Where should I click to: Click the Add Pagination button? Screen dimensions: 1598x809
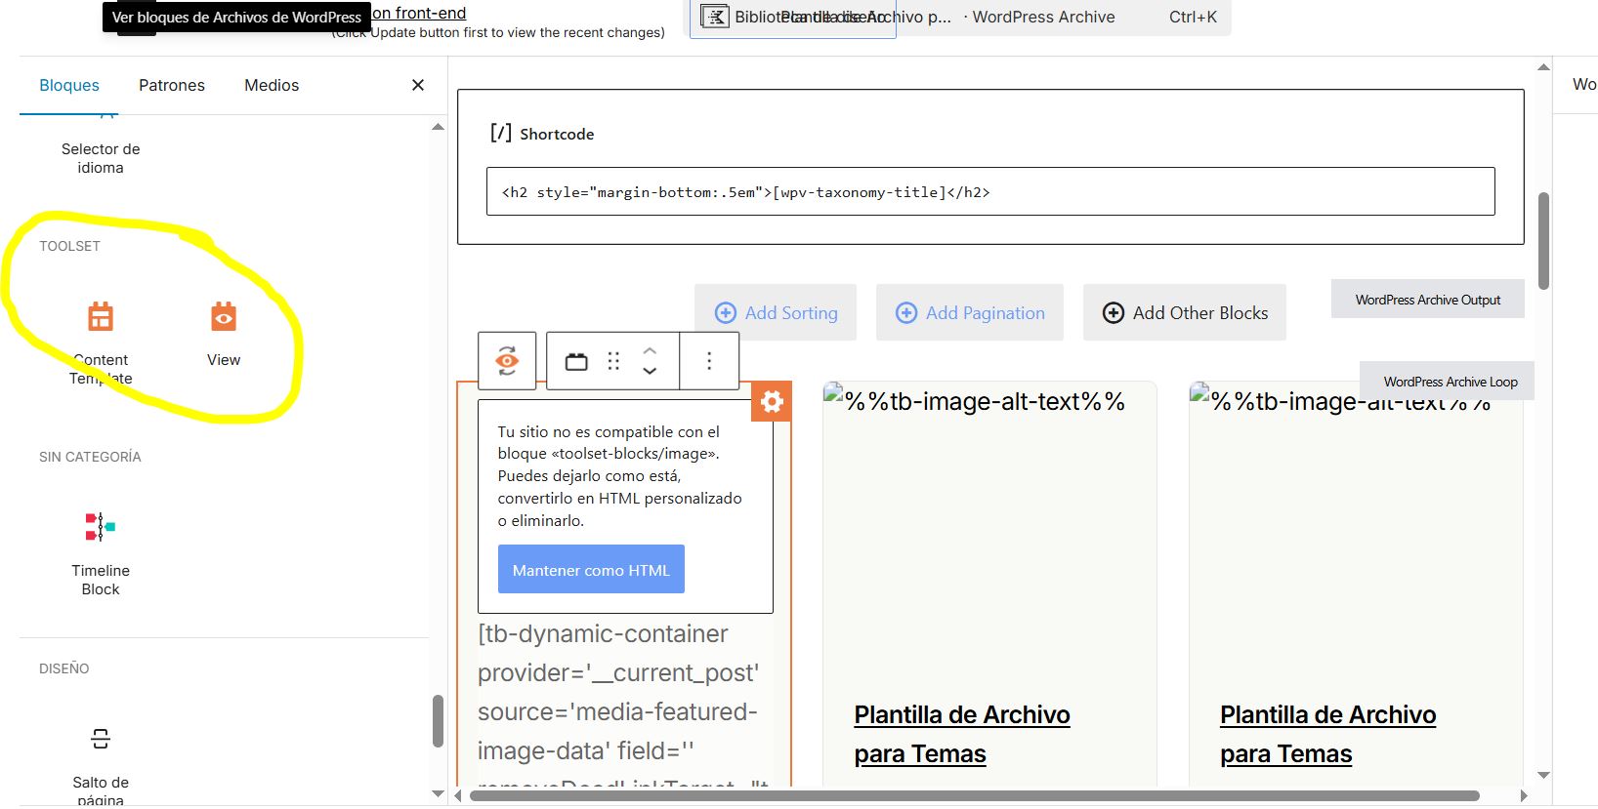969,313
